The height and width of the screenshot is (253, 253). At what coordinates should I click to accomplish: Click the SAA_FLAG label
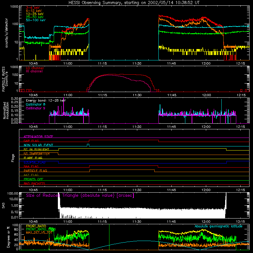[31, 166]
